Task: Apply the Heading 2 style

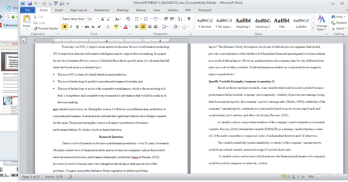Action: point(262,23)
